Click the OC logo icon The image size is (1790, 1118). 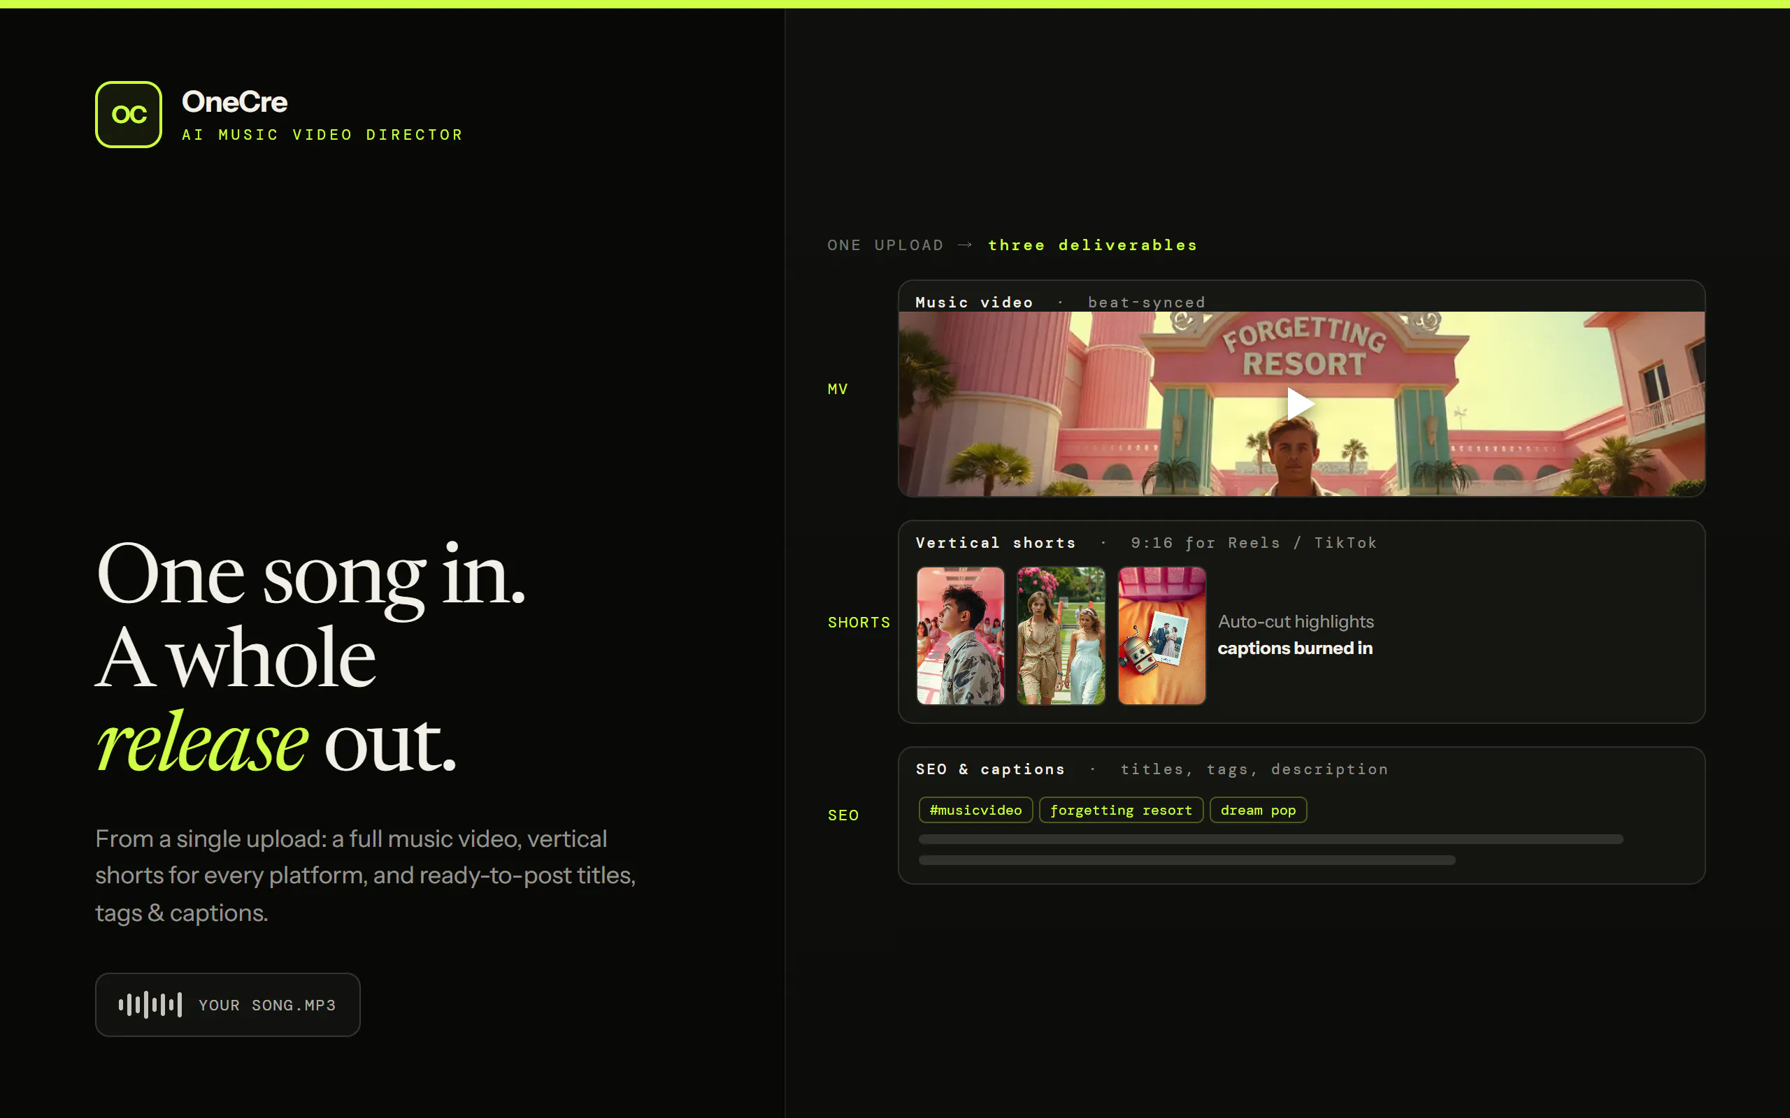129,115
